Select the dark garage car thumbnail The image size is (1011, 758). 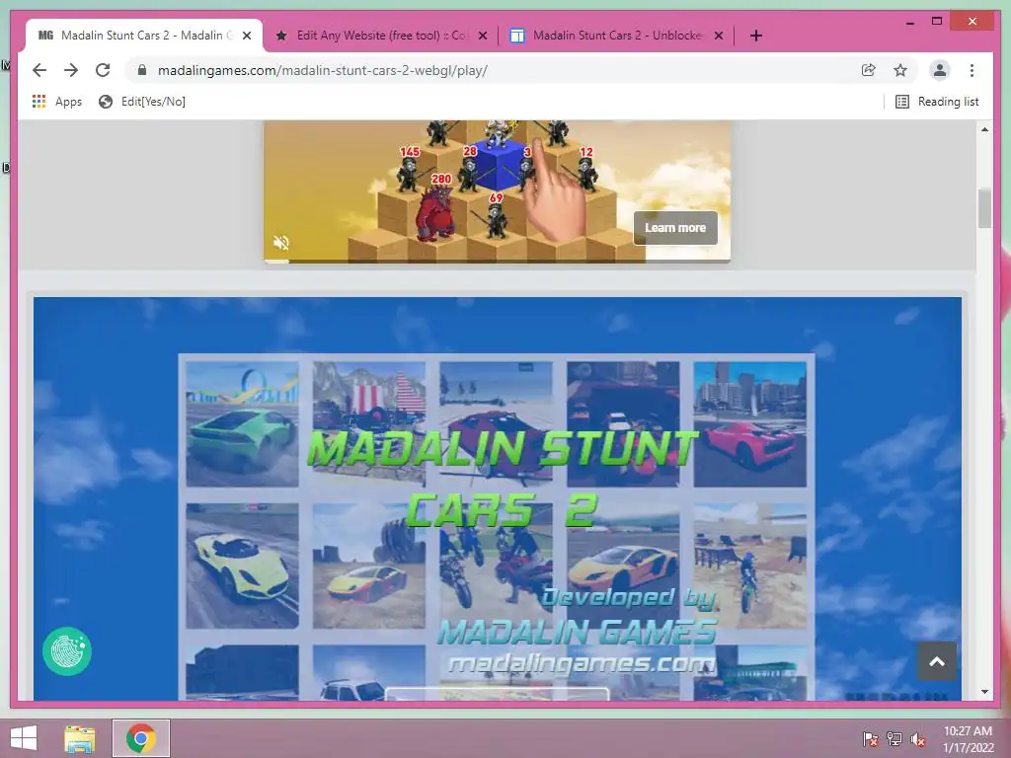pos(623,424)
